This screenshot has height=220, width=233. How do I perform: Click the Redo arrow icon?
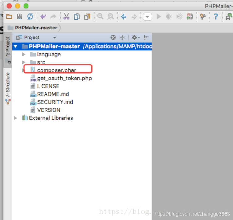coord(54,16)
